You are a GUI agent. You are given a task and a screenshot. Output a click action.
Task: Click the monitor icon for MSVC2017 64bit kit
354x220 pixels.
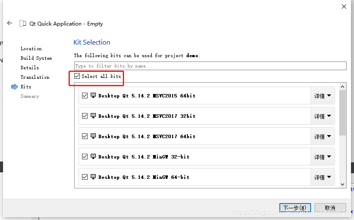(93, 136)
